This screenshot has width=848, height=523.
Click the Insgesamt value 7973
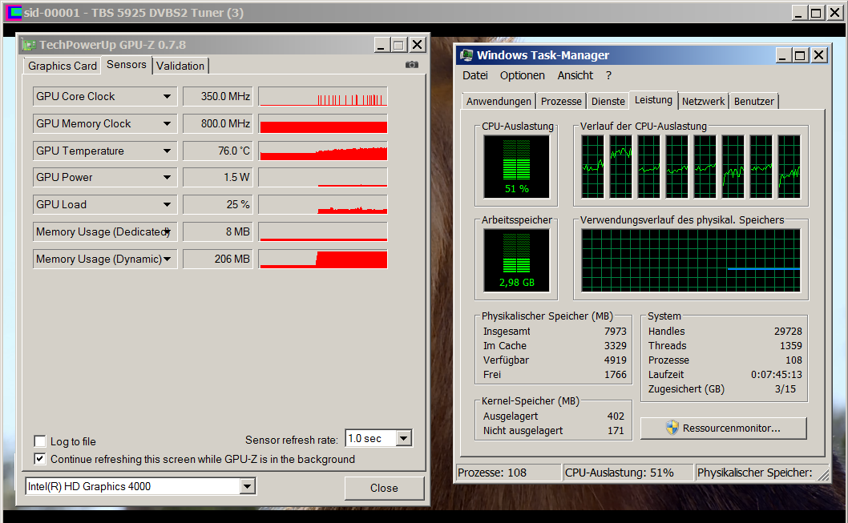click(616, 332)
